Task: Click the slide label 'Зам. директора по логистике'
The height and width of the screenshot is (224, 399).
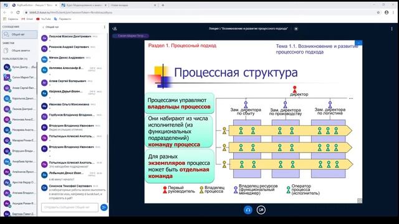Action: (x=330, y=111)
